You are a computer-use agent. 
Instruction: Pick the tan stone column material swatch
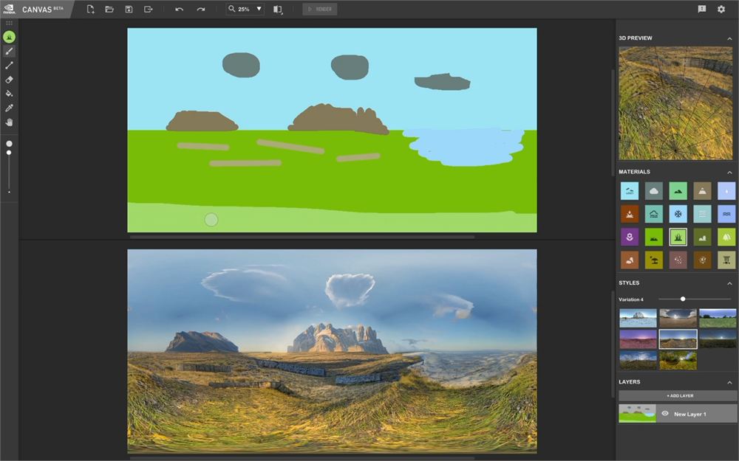click(x=726, y=260)
